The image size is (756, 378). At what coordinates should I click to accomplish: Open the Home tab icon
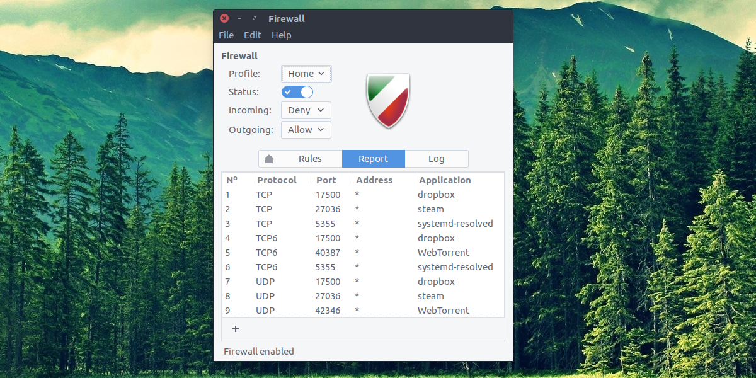(269, 159)
